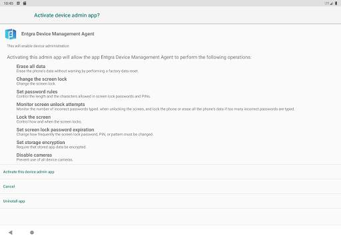
Task: Select 'Prevent use of all device cameras' line
Action: click(x=45, y=160)
